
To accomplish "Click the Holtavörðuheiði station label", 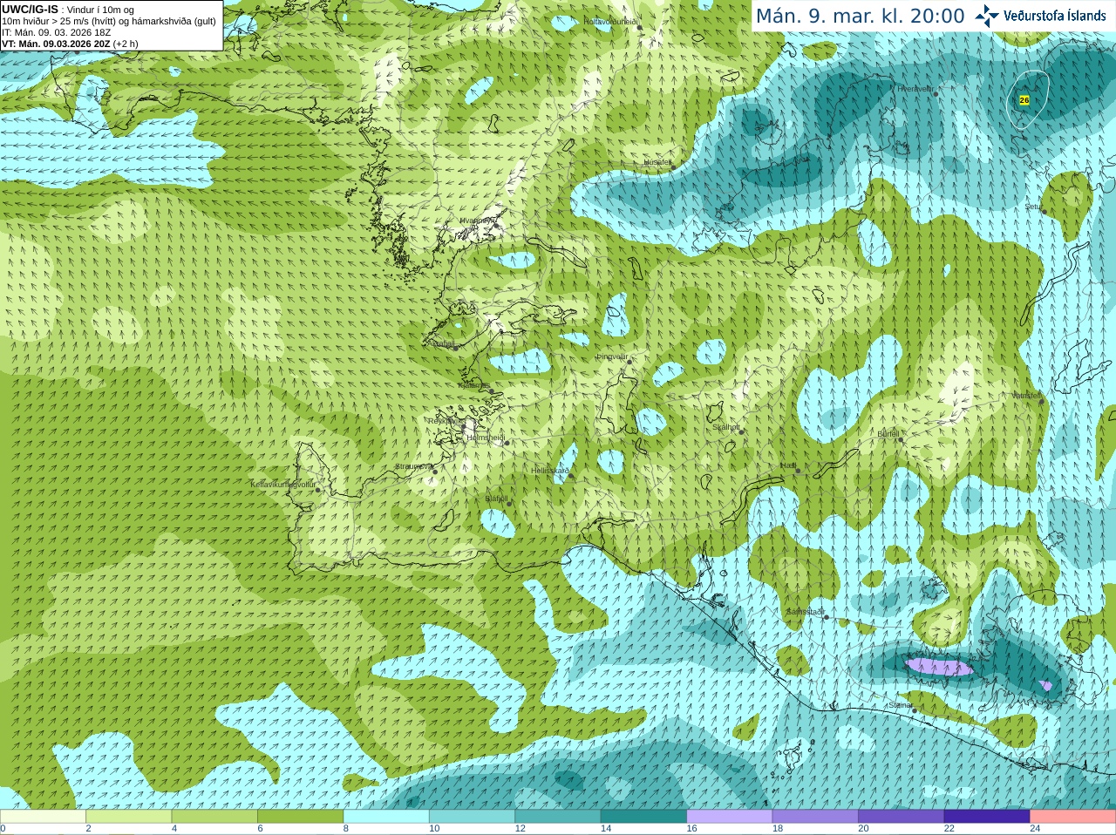I will (611, 21).
